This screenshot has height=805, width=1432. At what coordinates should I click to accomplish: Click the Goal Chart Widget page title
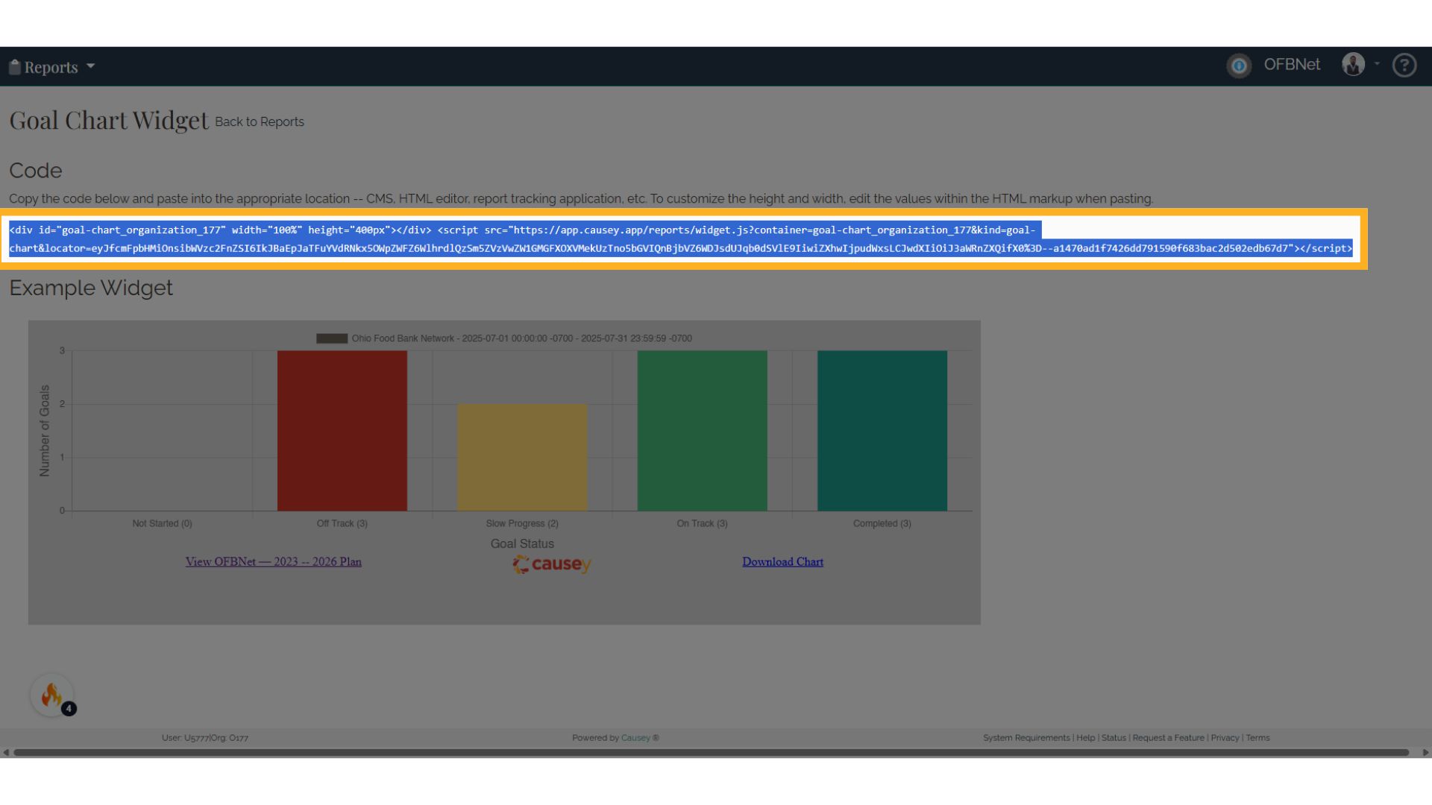(x=109, y=120)
